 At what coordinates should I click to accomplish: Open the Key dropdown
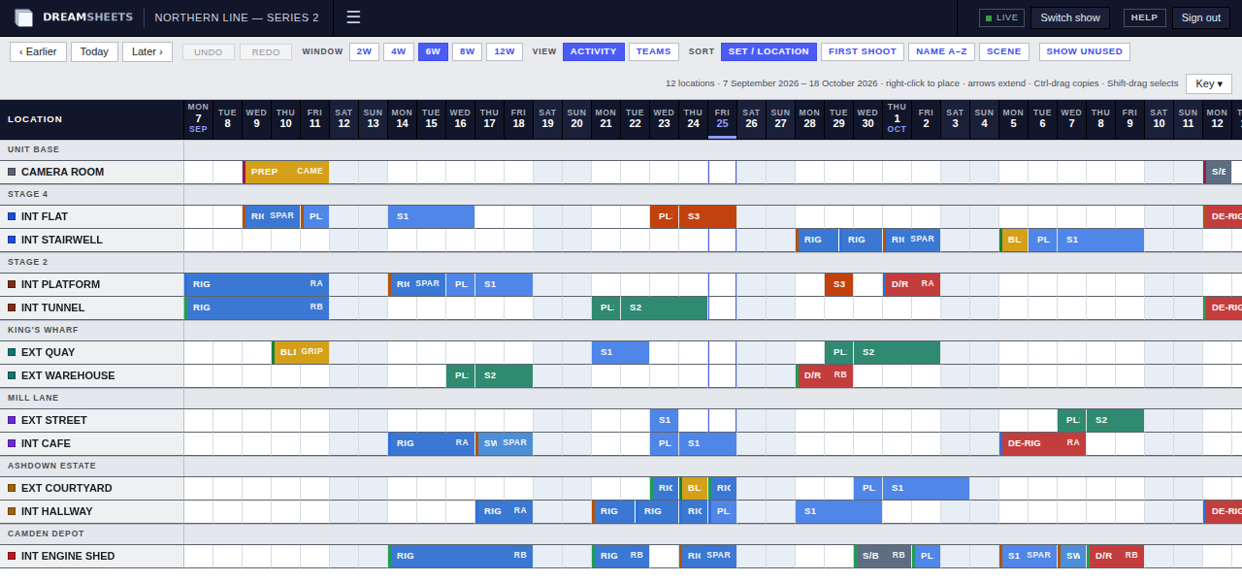pos(1209,83)
